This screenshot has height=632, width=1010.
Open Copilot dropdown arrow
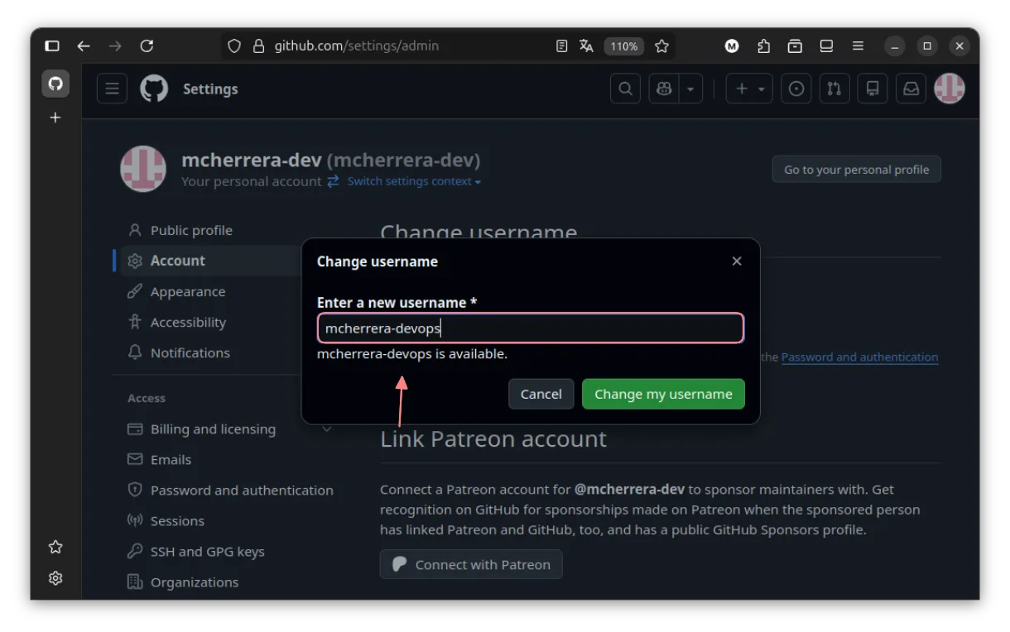tap(690, 89)
